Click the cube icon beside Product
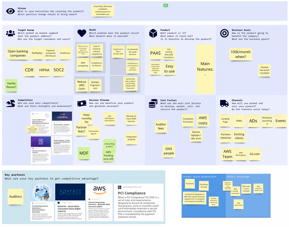This screenshot has height=227, width=289. (153, 34)
